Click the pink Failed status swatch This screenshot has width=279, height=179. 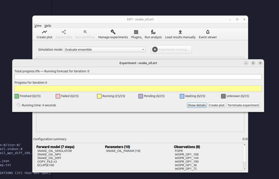58,96
